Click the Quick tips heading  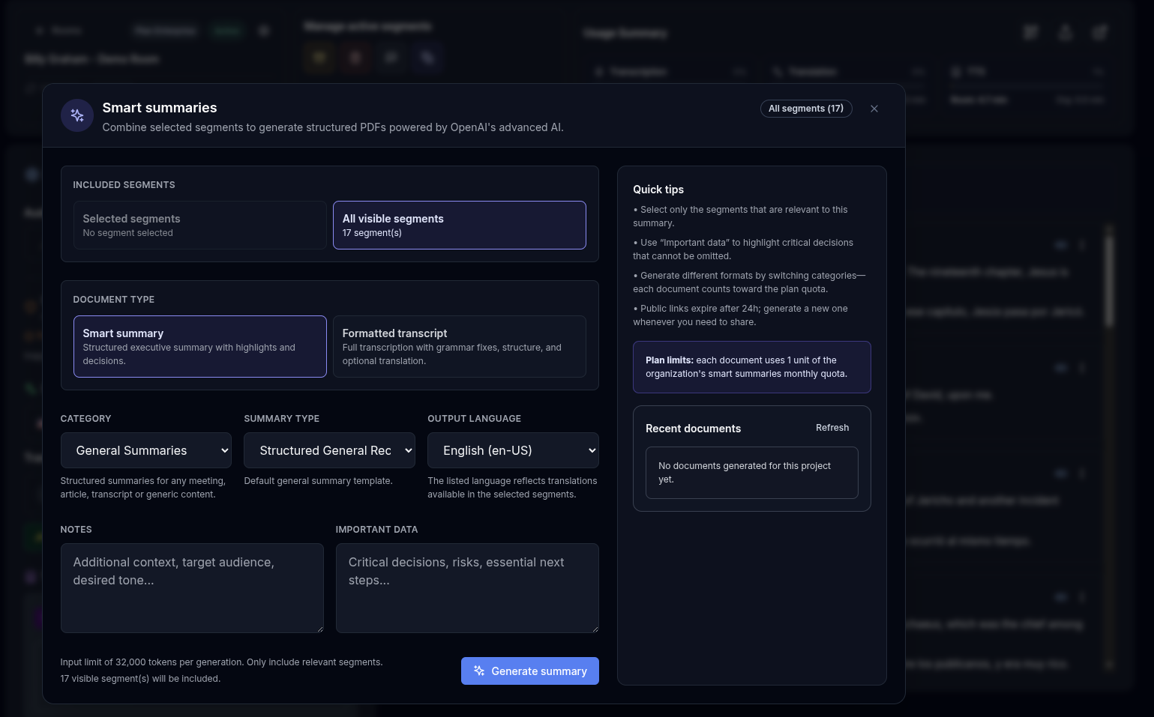658,190
